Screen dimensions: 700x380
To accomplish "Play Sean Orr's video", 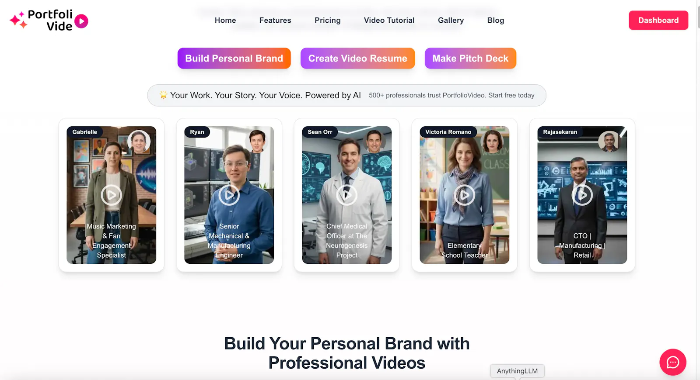I will pyautogui.click(x=347, y=195).
